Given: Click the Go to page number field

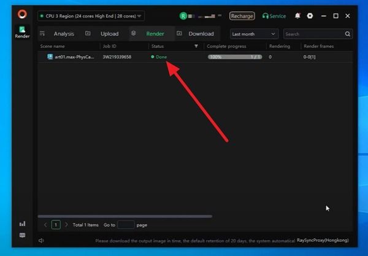Looking at the screenshot, I should [x=126, y=225].
